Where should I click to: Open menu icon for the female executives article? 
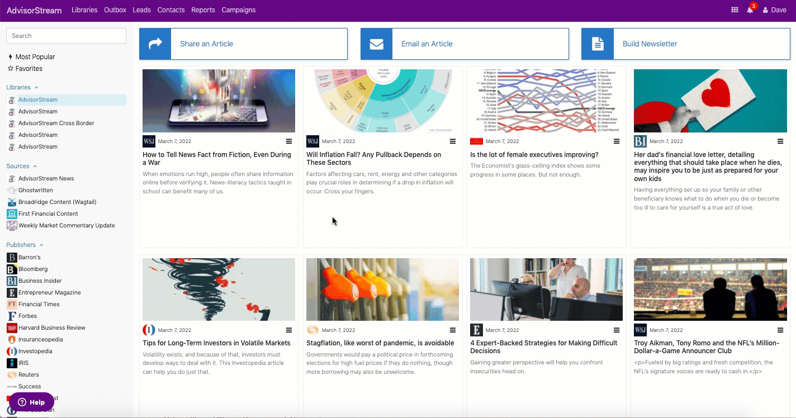(x=617, y=141)
